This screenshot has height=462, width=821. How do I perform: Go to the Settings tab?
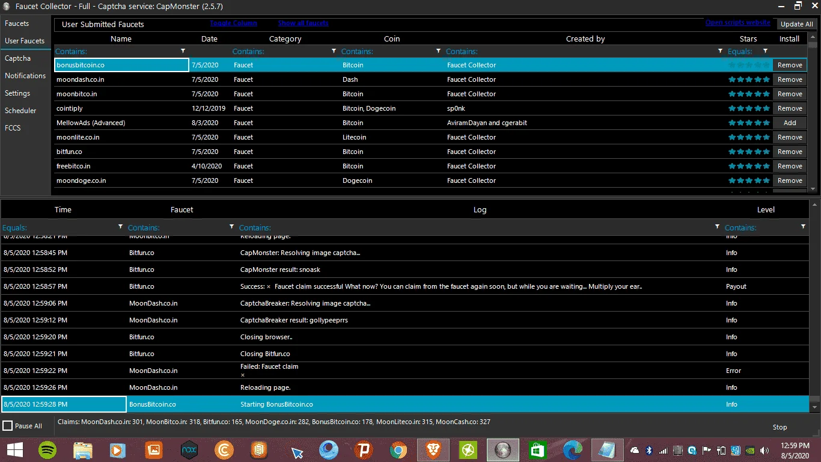pos(25,93)
